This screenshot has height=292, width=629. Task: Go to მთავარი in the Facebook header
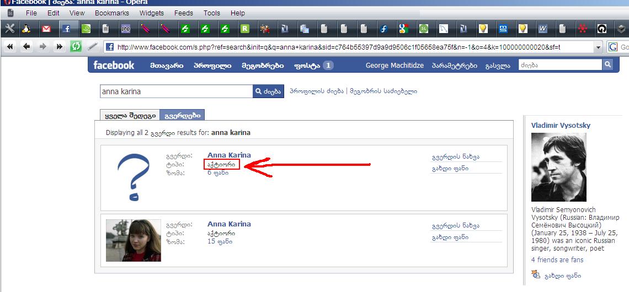pos(167,66)
